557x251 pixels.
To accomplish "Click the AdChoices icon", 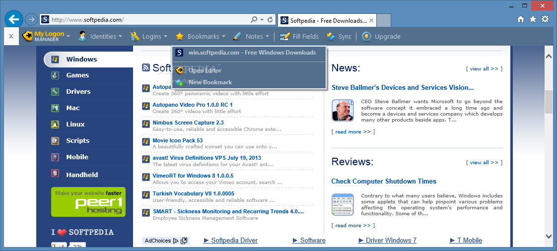I will click(x=175, y=241).
